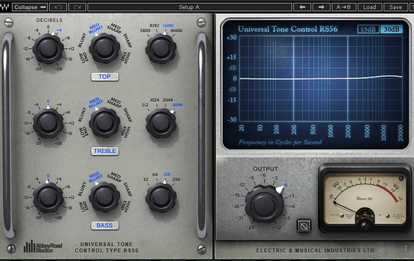Click the TREBLE band filter shape knob

tap(104, 122)
